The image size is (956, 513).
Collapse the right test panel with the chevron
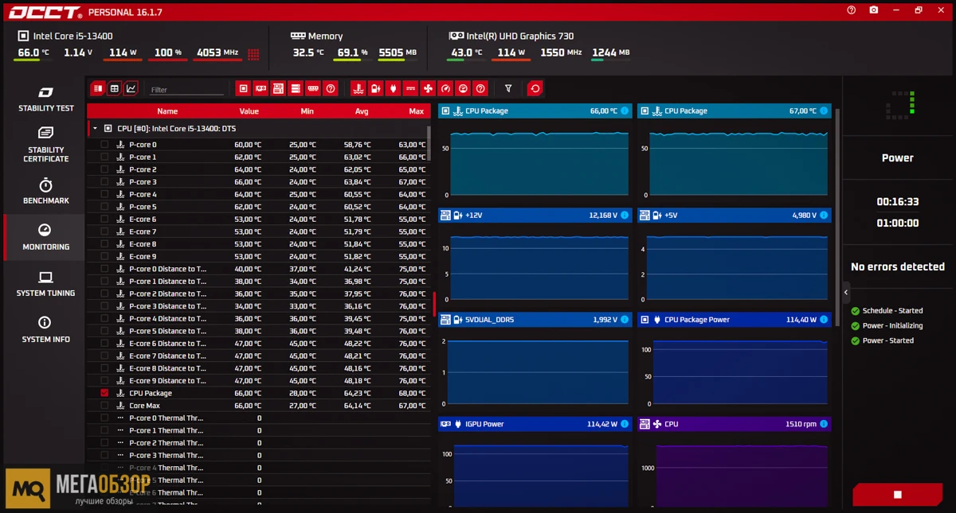(846, 293)
